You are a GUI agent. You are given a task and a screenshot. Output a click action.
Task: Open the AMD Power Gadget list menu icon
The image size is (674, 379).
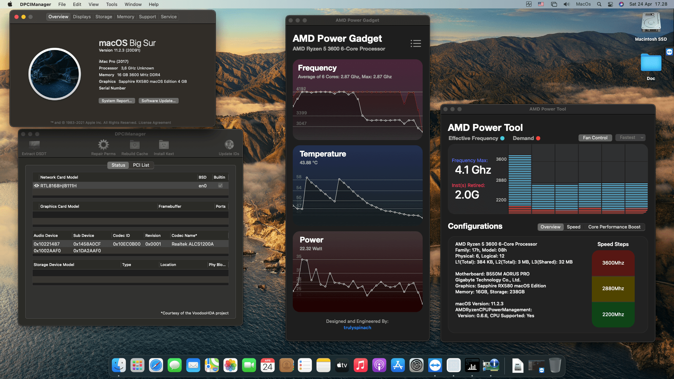coord(416,43)
